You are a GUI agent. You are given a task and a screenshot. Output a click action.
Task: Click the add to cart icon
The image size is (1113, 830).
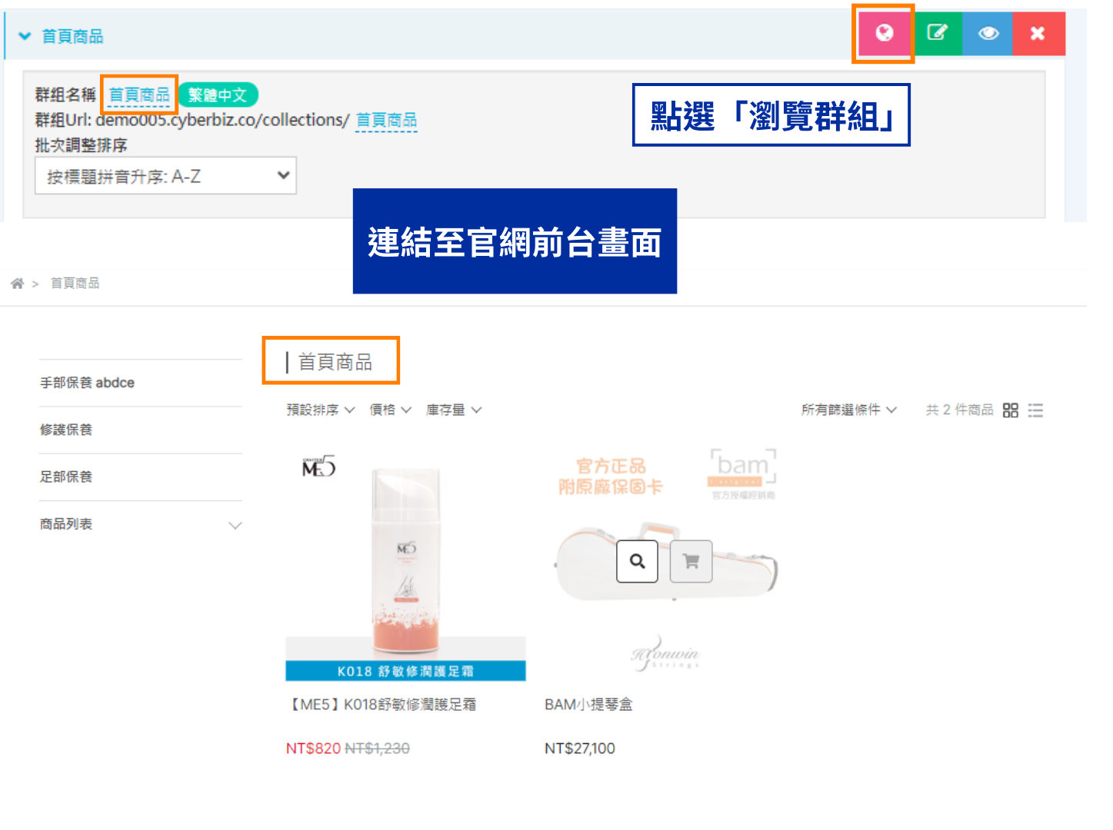691,561
